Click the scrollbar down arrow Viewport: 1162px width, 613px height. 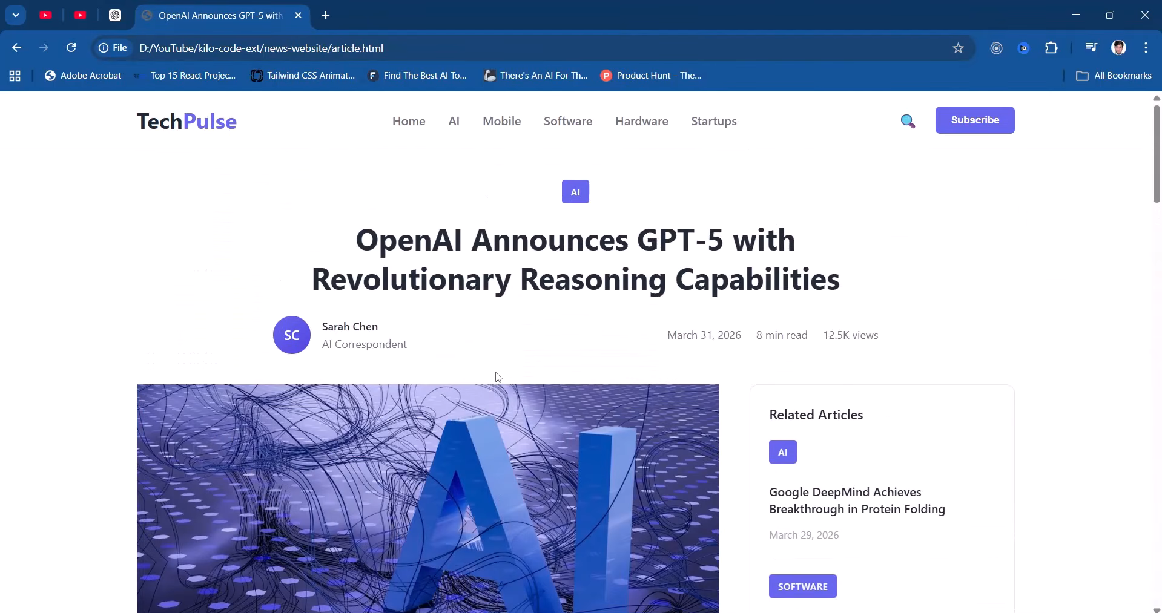tap(1157, 609)
